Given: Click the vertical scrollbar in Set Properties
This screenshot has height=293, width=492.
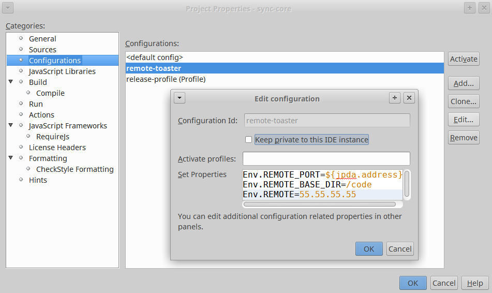Looking at the screenshot, I should 407,184.
